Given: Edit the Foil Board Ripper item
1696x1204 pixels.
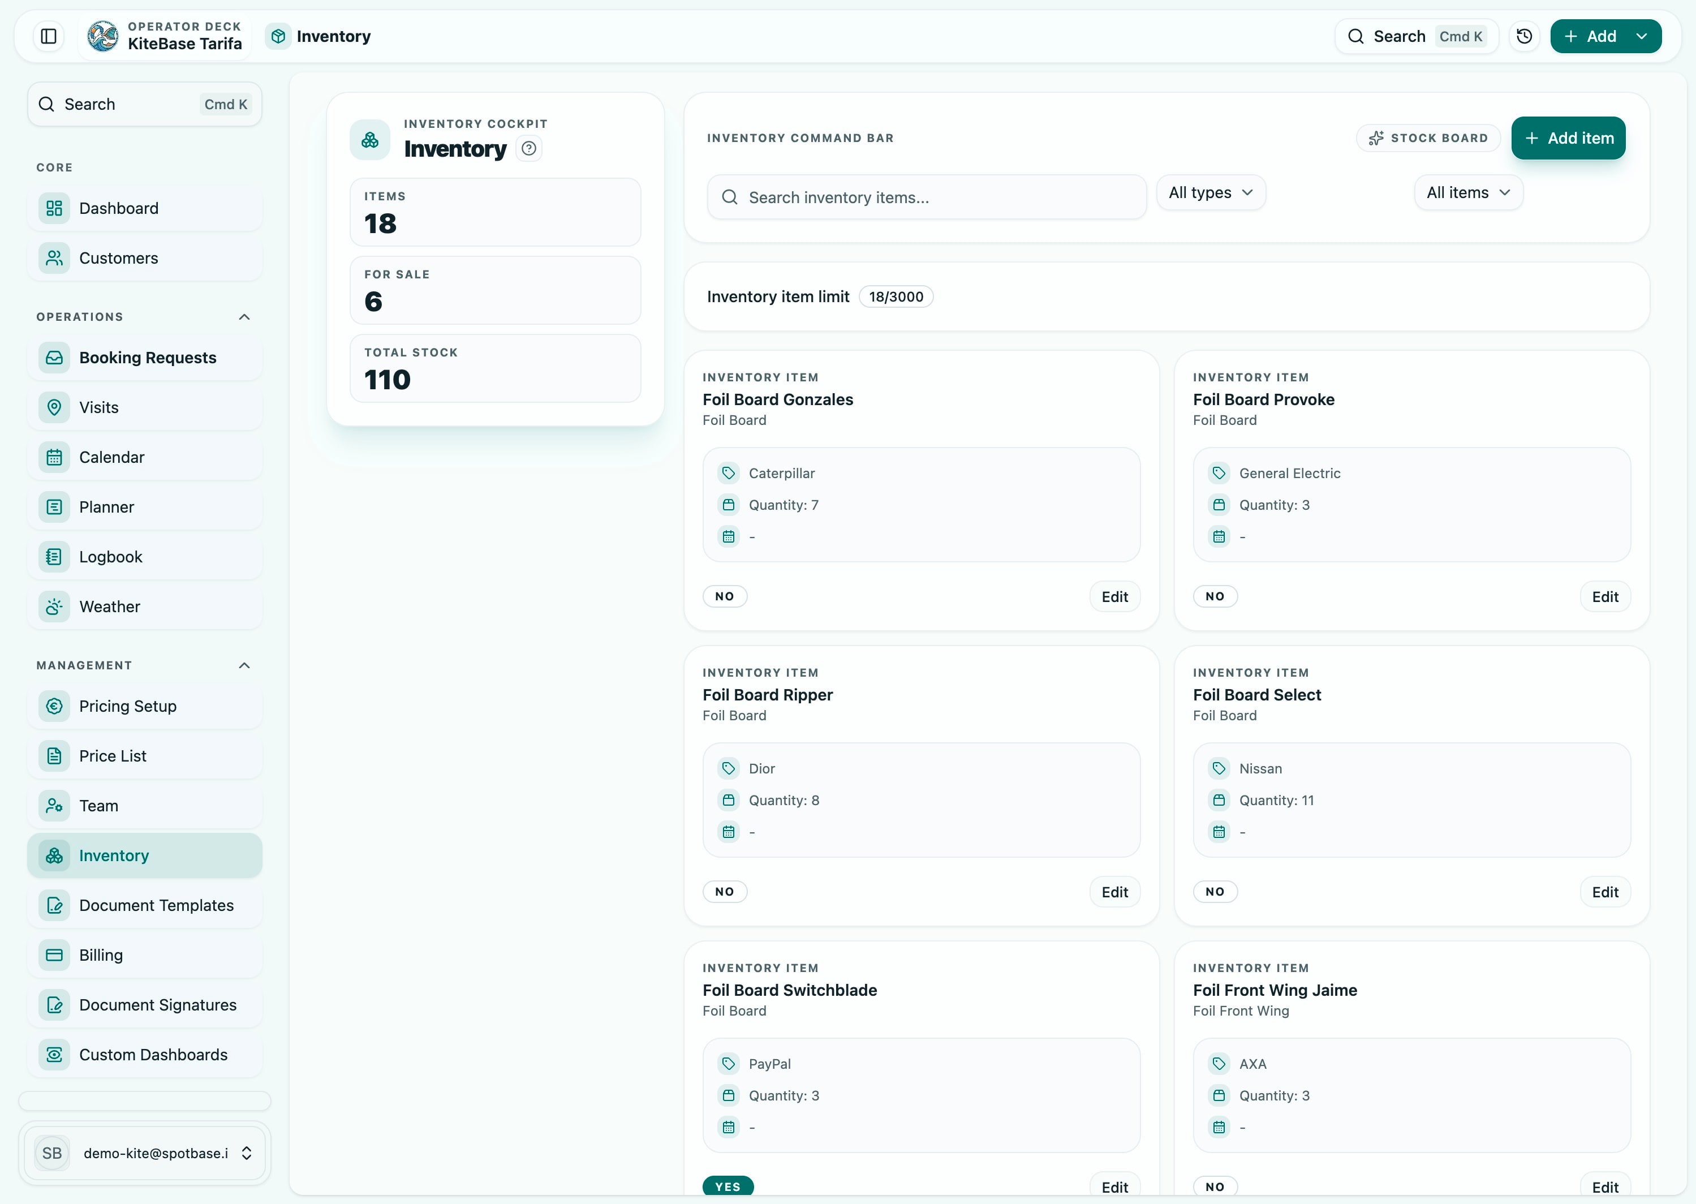Looking at the screenshot, I should [1114, 891].
